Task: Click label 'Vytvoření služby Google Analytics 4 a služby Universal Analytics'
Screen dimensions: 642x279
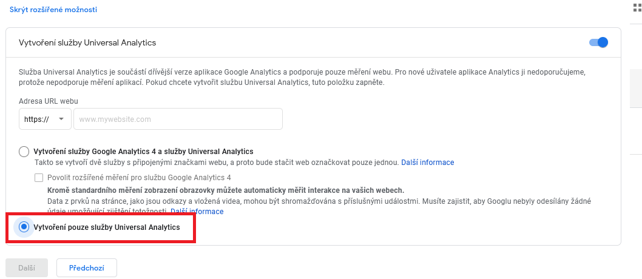Action: [x=143, y=152]
